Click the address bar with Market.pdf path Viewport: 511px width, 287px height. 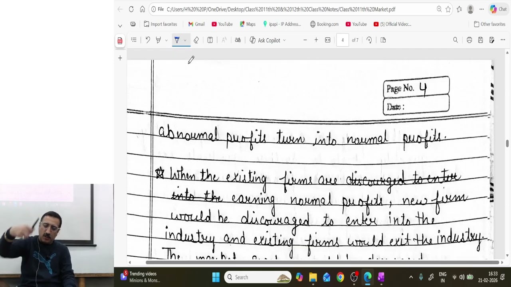point(281,9)
